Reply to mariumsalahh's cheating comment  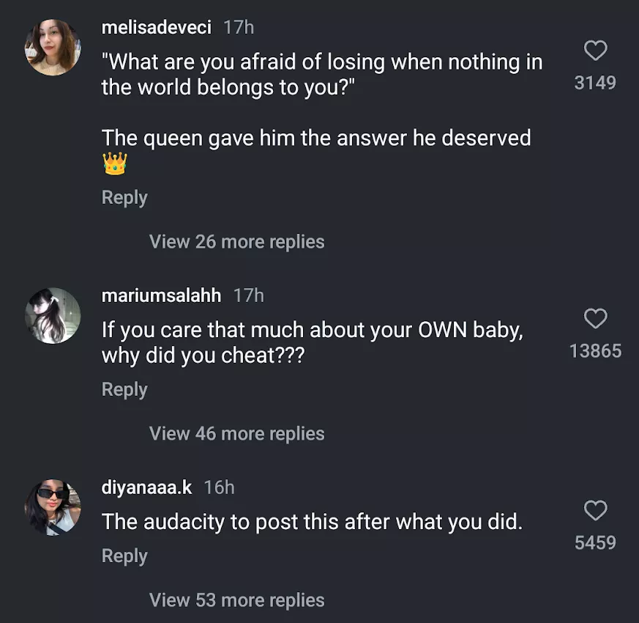124,390
